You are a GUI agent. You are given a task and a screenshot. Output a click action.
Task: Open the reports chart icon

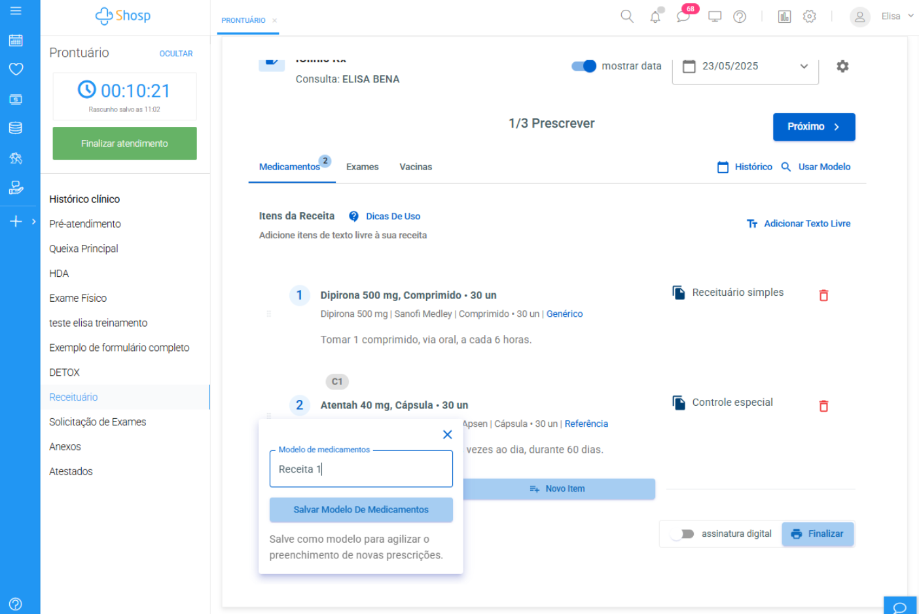(x=784, y=17)
